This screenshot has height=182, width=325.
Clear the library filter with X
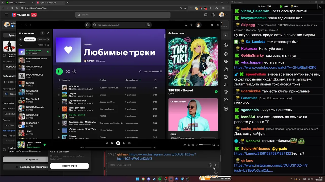pos(21,39)
